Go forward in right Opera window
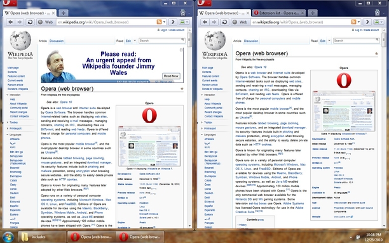 (214, 22)
